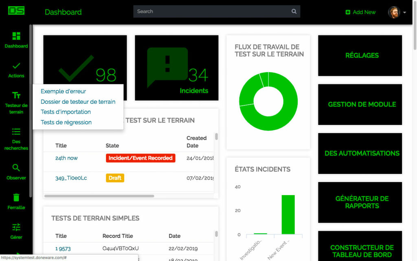Open the 24th now record link
Screen dimensions: 417x261
coord(66,158)
